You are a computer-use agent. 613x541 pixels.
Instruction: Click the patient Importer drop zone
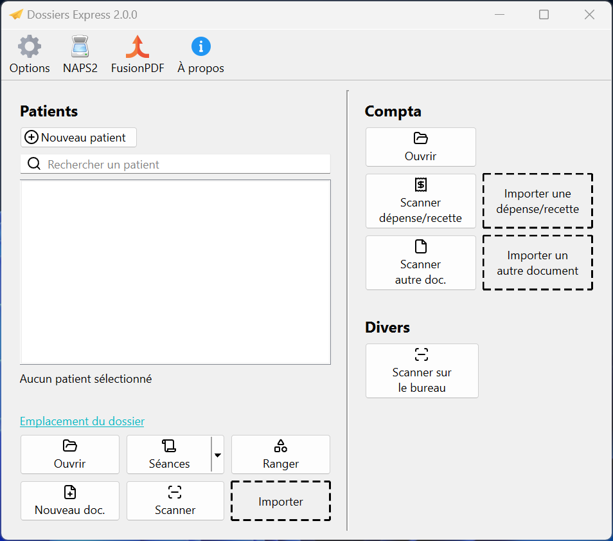coord(280,501)
